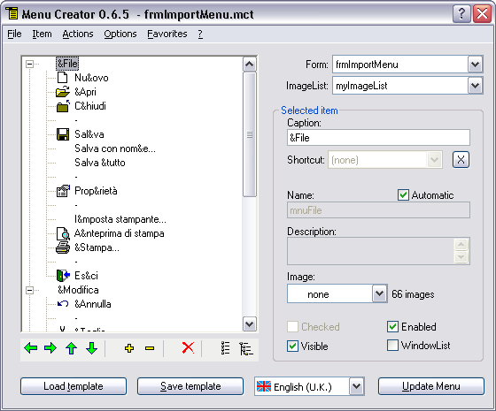Collapse the &Modifica tree node
Screen dimensions: 496x411
click(29, 290)
